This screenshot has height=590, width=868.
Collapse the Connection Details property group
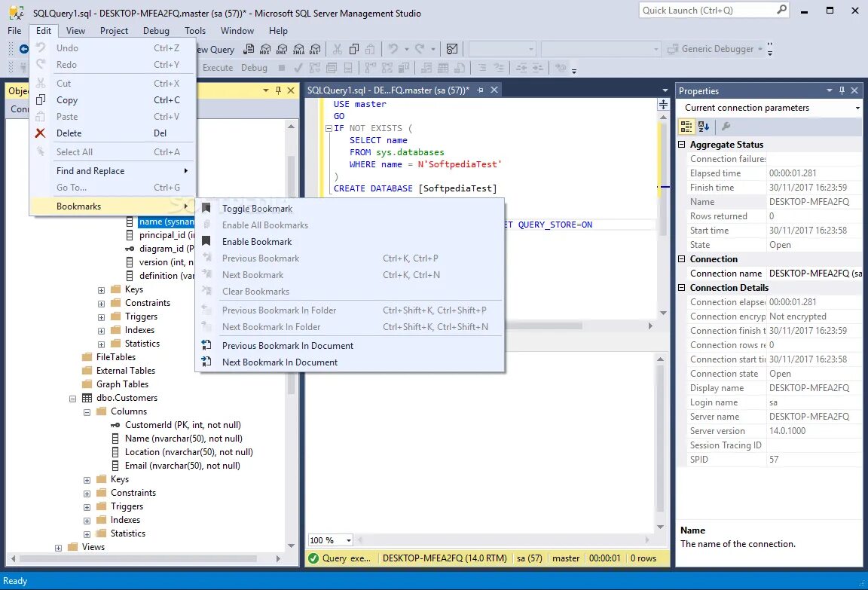coord(681,288)
